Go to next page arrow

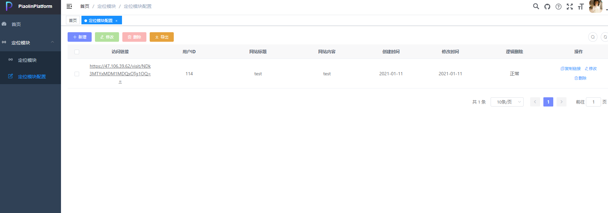(x=562, y=102)
